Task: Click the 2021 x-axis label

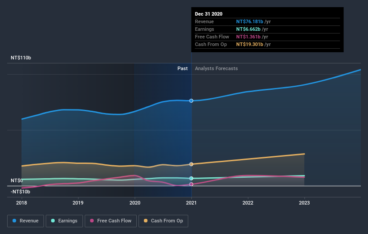Action: [191, 203]
